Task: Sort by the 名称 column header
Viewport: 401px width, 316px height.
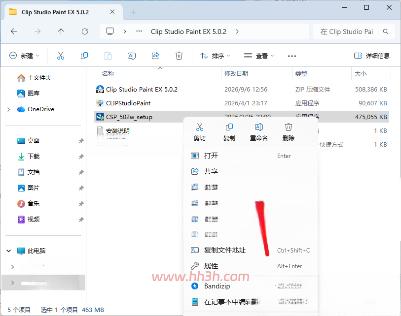Action: tap(108, 73)
